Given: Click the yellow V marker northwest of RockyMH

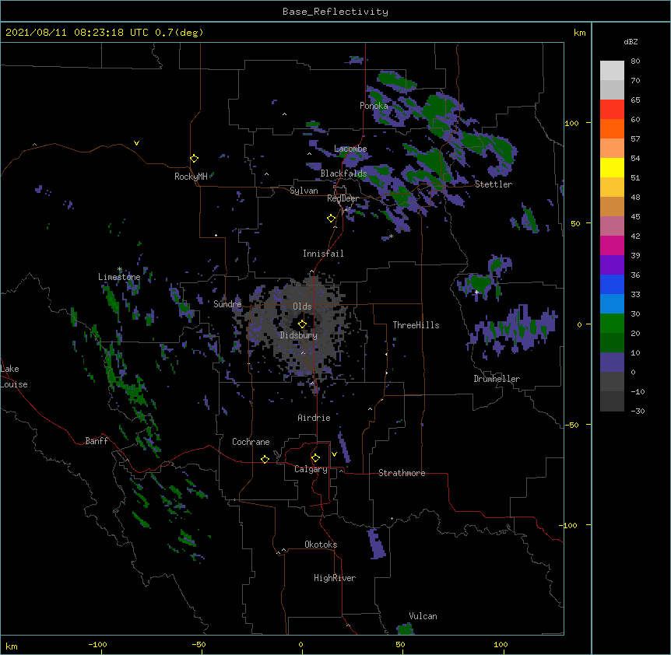Looking at the screenshot, I should (x=136, y=143).
